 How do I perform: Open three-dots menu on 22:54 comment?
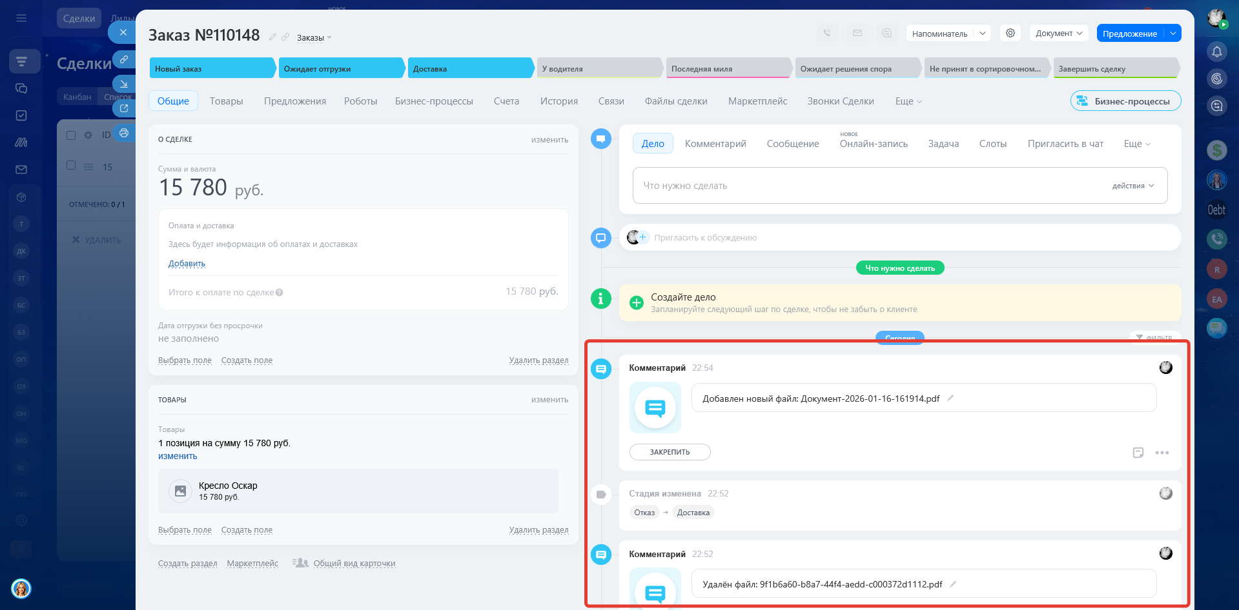(x=1162, y=453)
